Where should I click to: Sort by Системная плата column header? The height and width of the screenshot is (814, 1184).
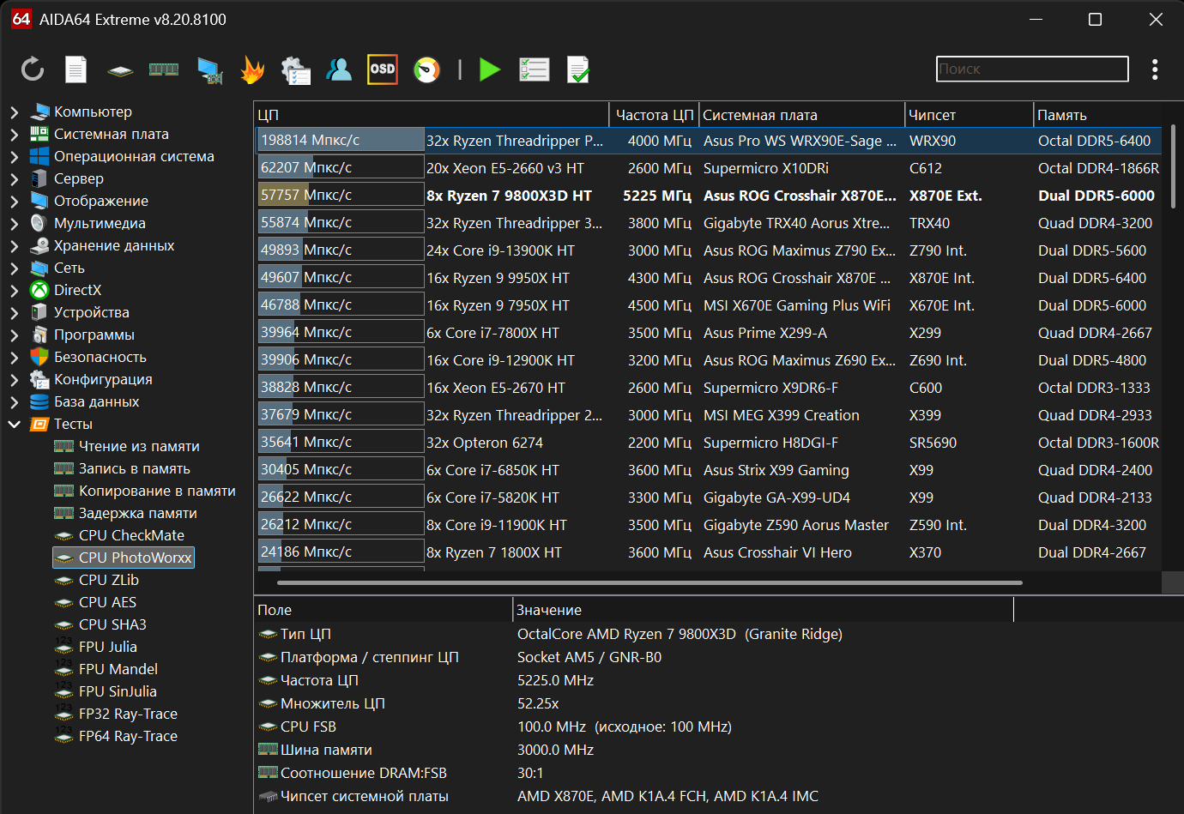pyautogui.click(x=802, y=115)
